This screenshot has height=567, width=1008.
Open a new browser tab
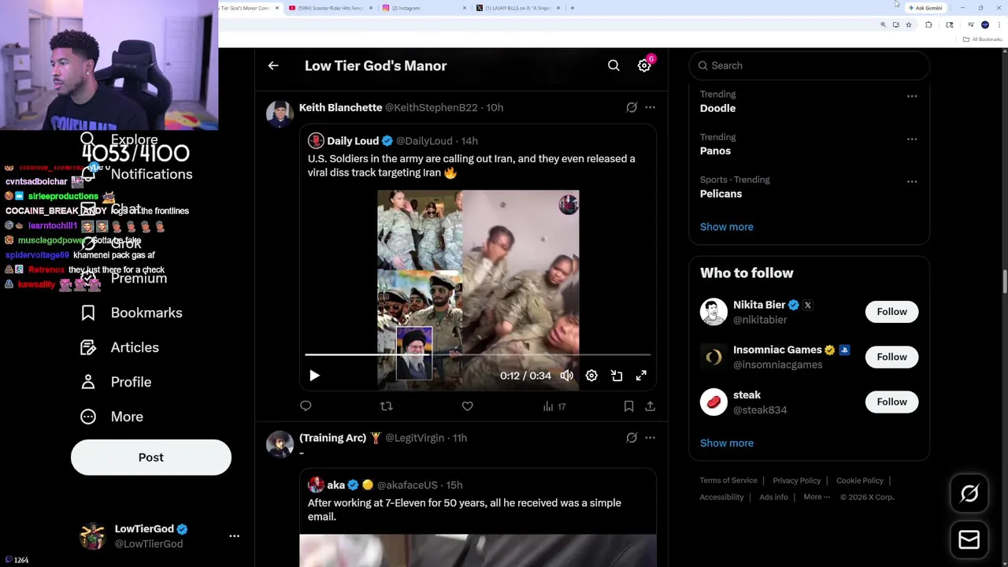click(573, 8)
